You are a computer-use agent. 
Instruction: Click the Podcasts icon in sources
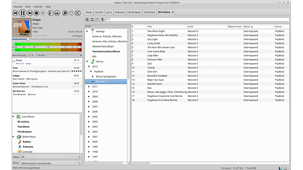tap(19, 147)
